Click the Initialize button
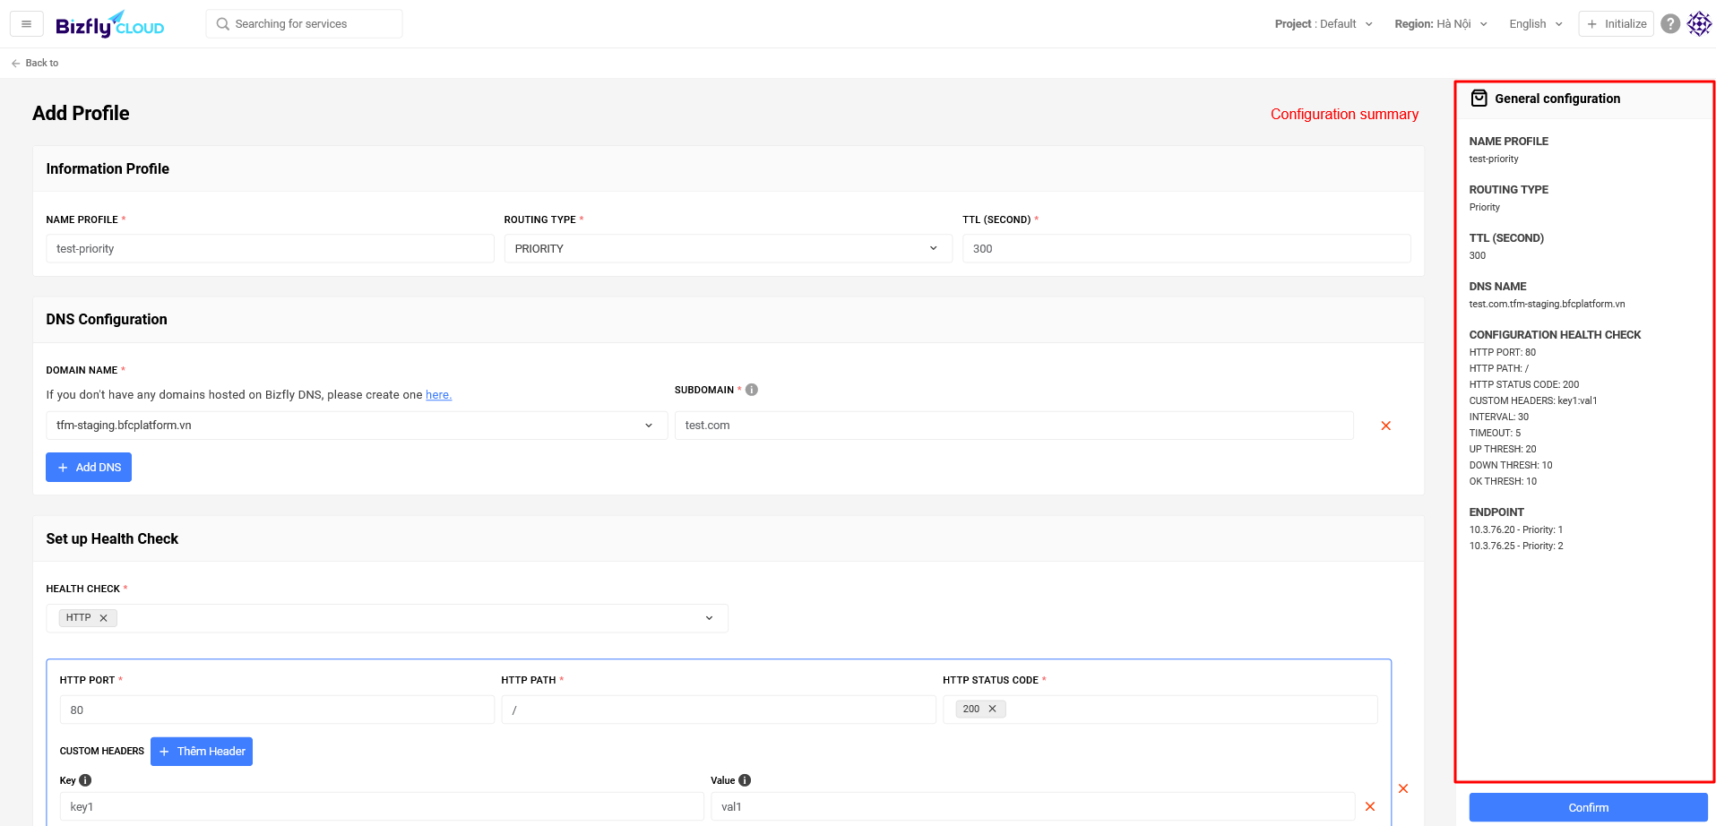The height and width of the screenshot is (826, 1716). point(1617,24)
